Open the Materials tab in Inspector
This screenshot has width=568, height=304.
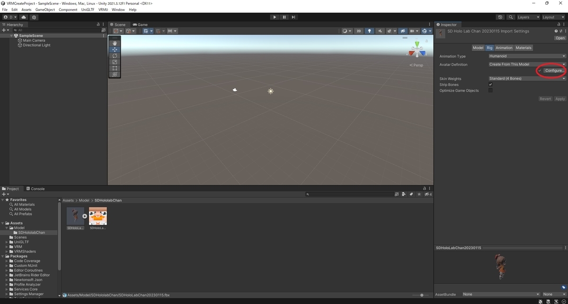(524, 48)
